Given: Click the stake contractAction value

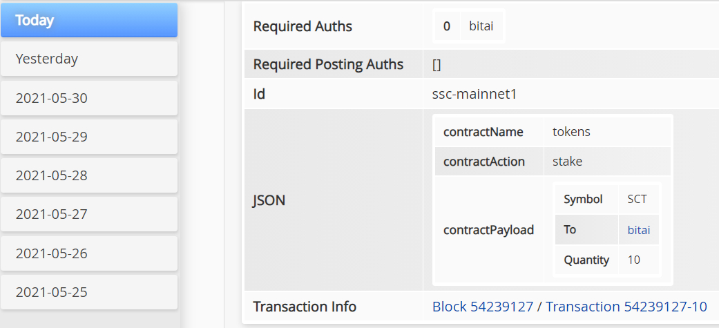Looking at the screenshot, I should coord(567,162).
